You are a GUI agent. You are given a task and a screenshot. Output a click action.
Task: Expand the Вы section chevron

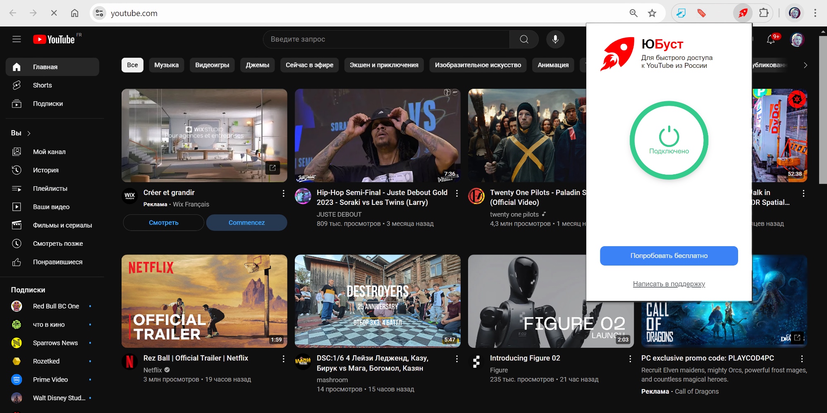click(x=29, y=133)
